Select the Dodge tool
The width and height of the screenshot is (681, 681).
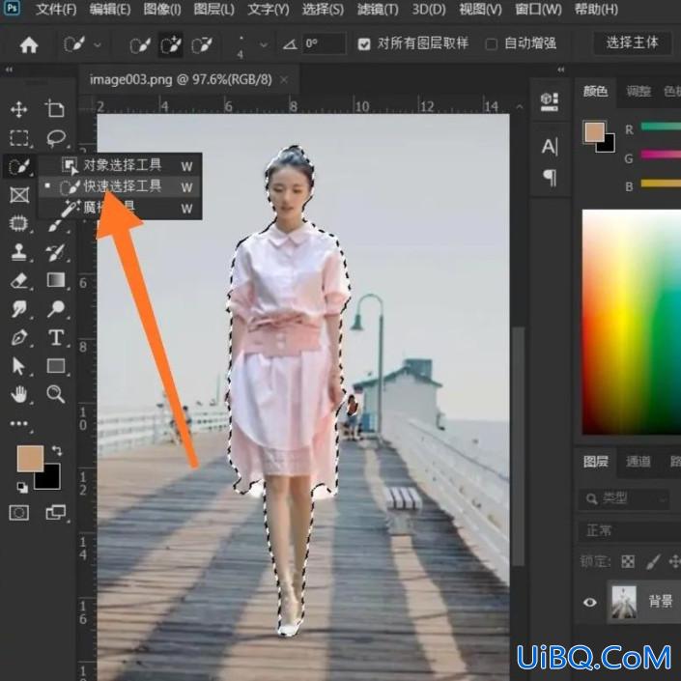56,309
